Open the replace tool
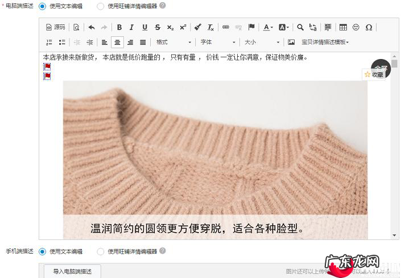Image resolution: width=401 pixels, height=278 pixels. click(313, 27)
